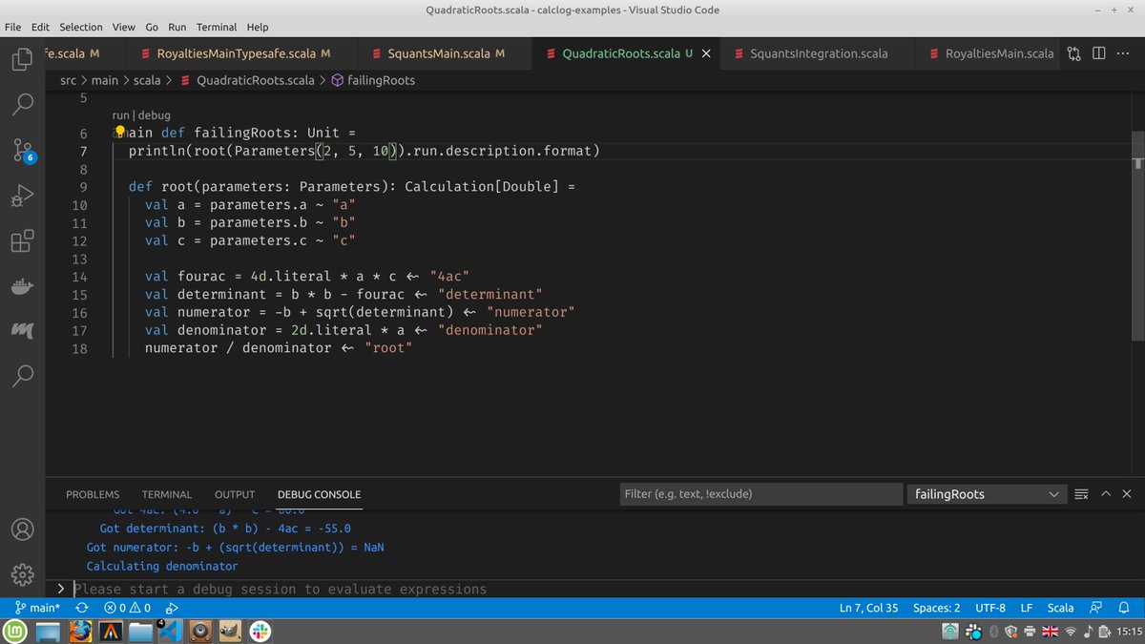Open the File menu
Image resolution: width=1145 pixels, height=644 pixels.
pos(13,27)
